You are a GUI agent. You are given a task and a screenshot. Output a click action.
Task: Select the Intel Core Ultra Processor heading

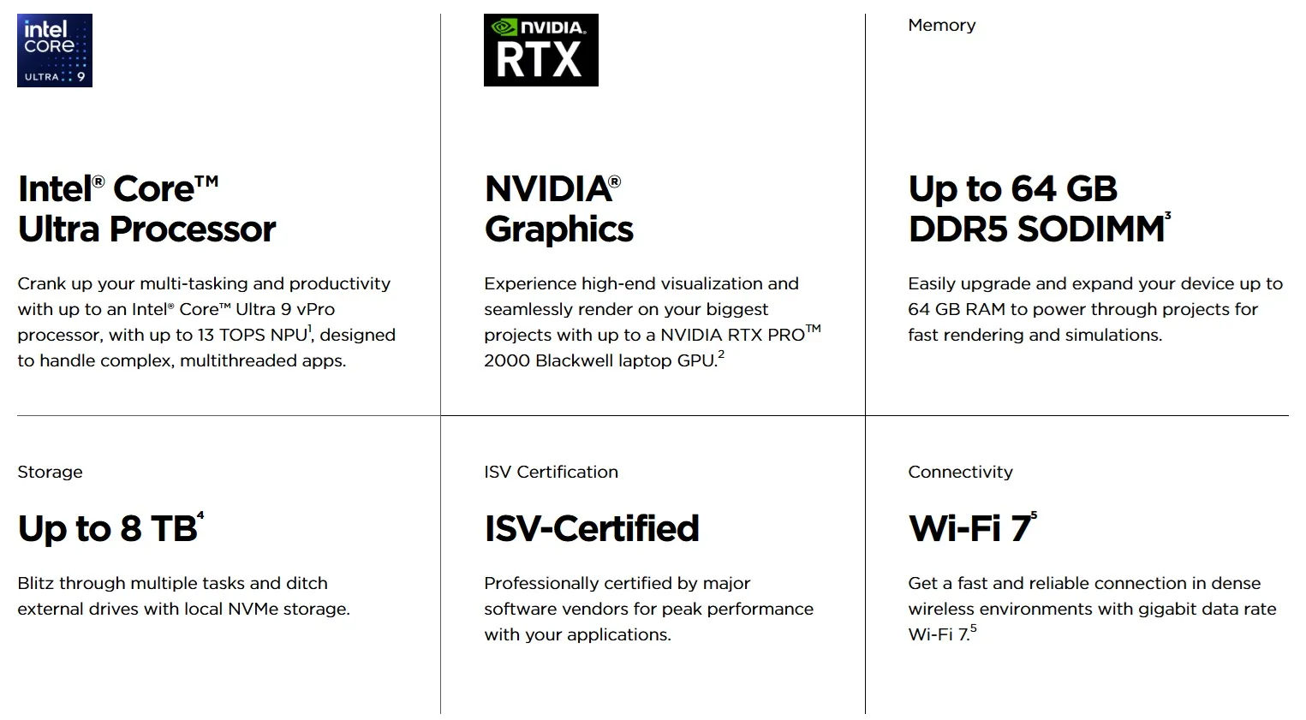pos(146,209)
